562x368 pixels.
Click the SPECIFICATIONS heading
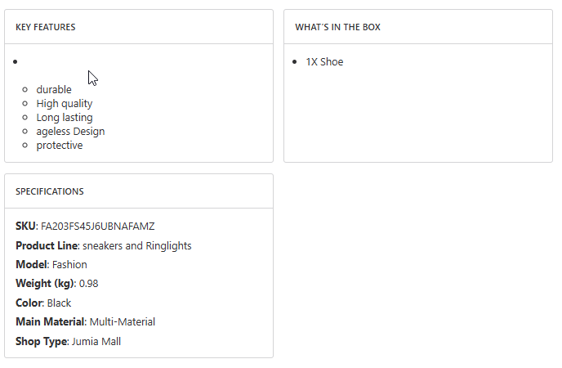pos(50,191)
